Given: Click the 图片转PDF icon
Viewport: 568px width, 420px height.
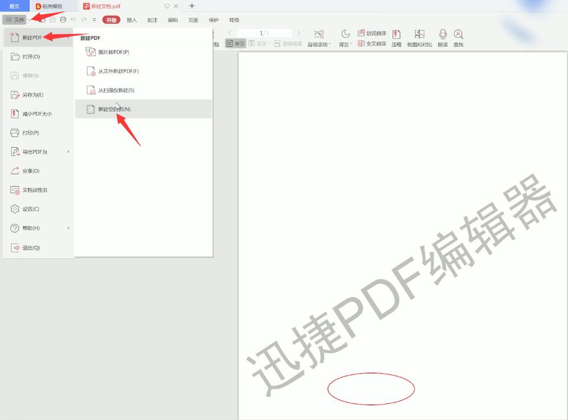Looking at the screenshot, I should [x=90, y=52].
